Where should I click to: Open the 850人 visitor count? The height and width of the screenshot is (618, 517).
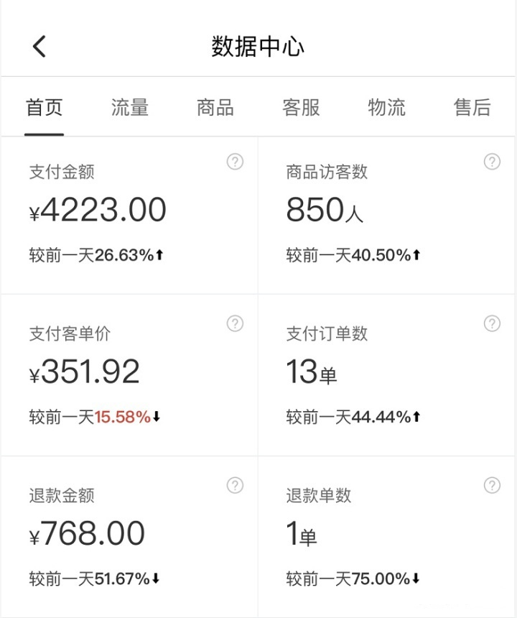[325, 210]
